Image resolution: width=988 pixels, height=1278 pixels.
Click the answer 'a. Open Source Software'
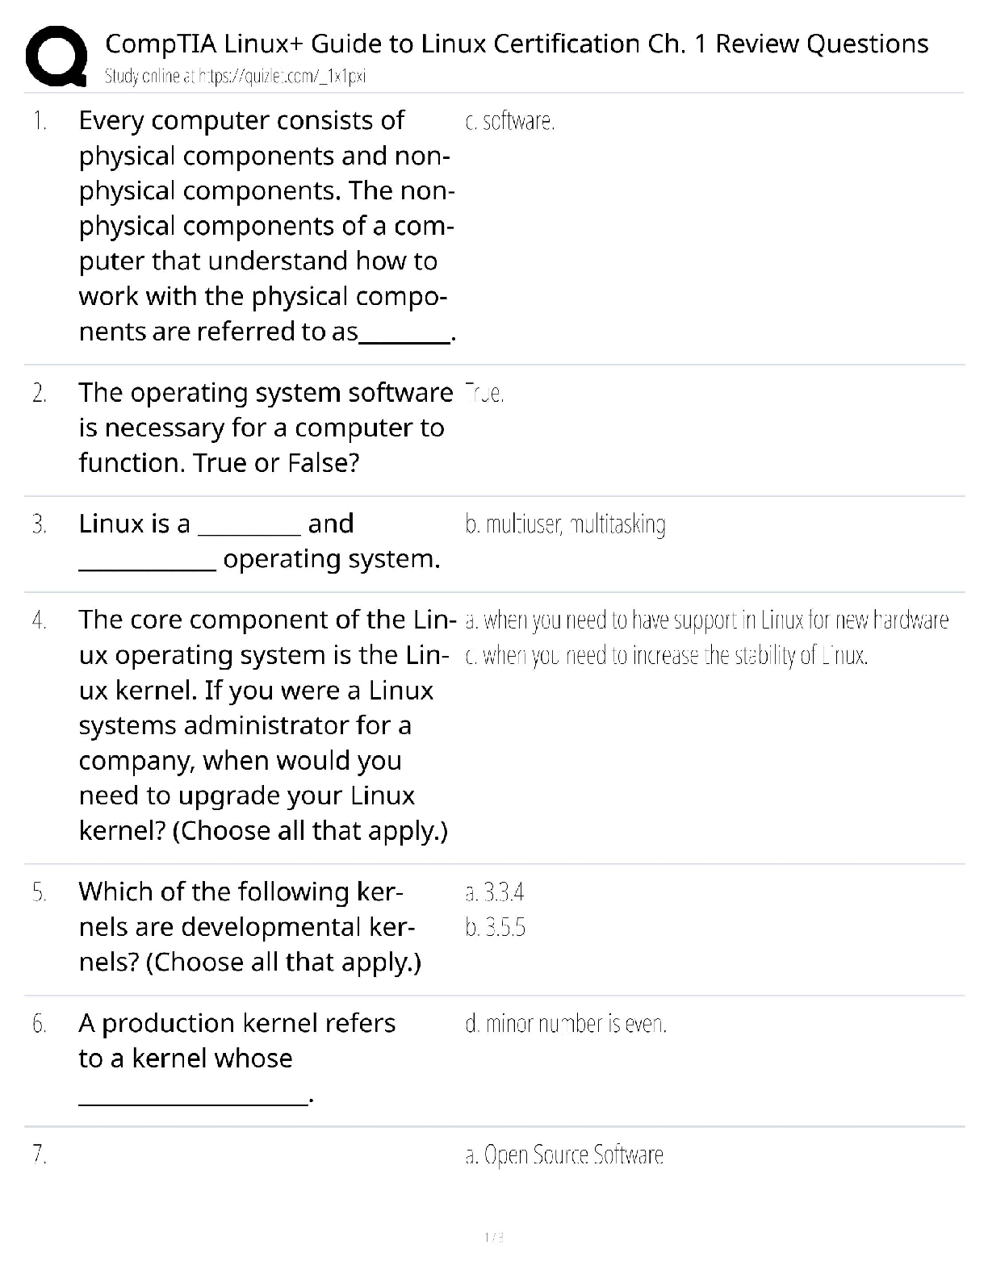564,1155
